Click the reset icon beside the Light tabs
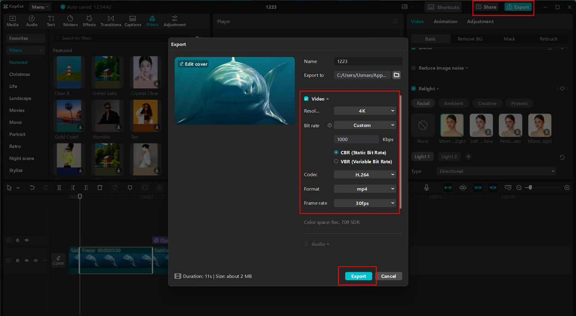576x316 pixels. (x=562, y=157)
